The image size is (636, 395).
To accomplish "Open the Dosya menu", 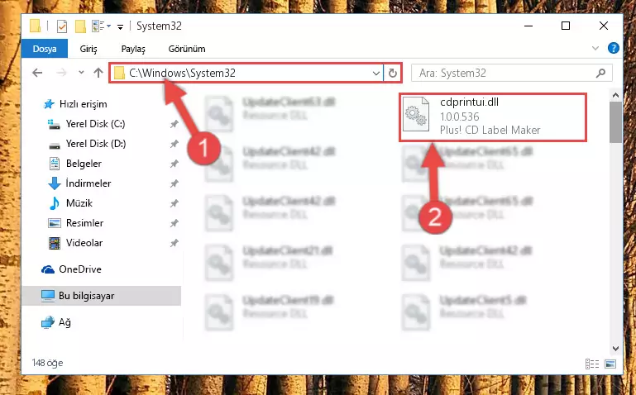I will coord(45,49).
